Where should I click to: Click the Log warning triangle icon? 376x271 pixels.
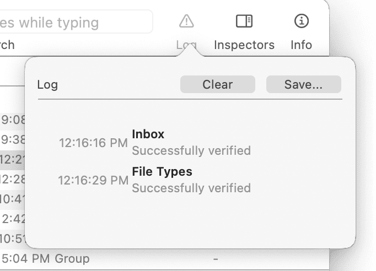pyautogui.click(x=186, y=21)
